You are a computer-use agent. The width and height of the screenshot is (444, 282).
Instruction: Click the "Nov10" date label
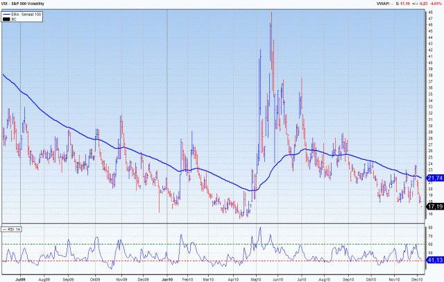click(394, 279)
